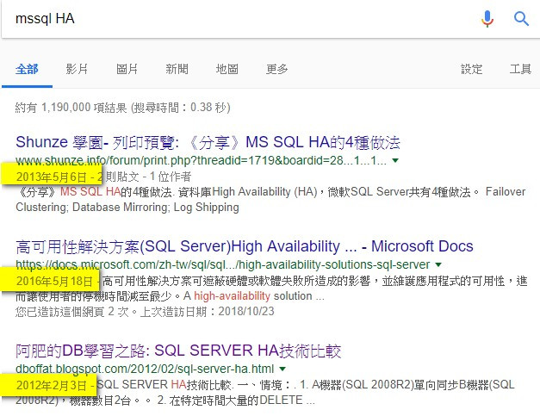Open the 工具 search tools
The width and height of the screenshot is (540, 416).
[520, 69]
